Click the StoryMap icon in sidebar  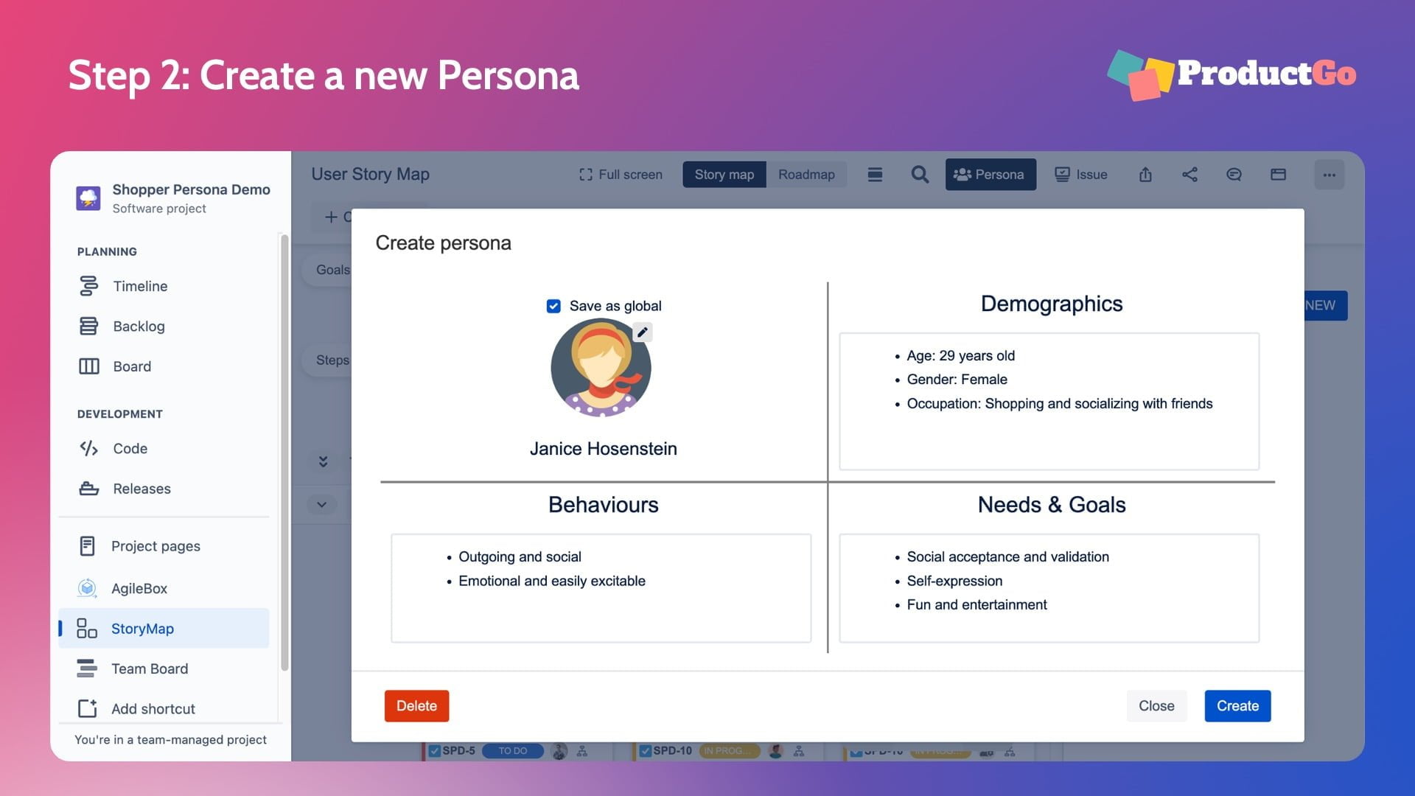tap(86, 628)
